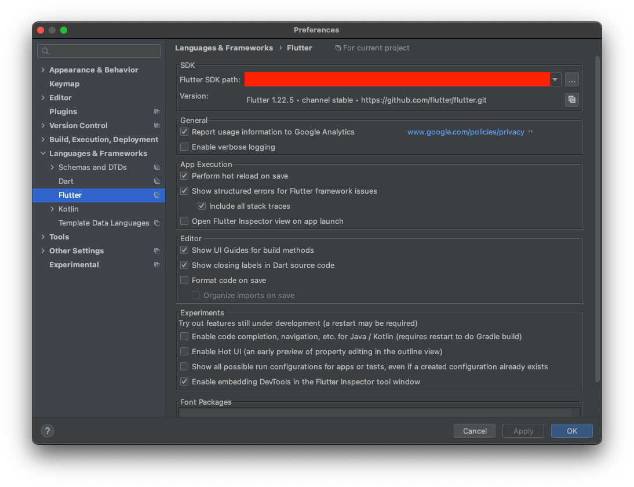Click the icon next to Other Settings
Screen dimensions: 634x487
156,250
